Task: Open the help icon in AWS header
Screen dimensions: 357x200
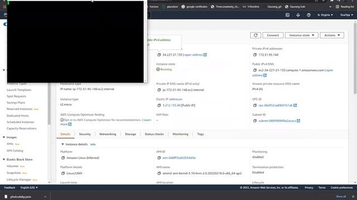Action: tap(308, 15)
